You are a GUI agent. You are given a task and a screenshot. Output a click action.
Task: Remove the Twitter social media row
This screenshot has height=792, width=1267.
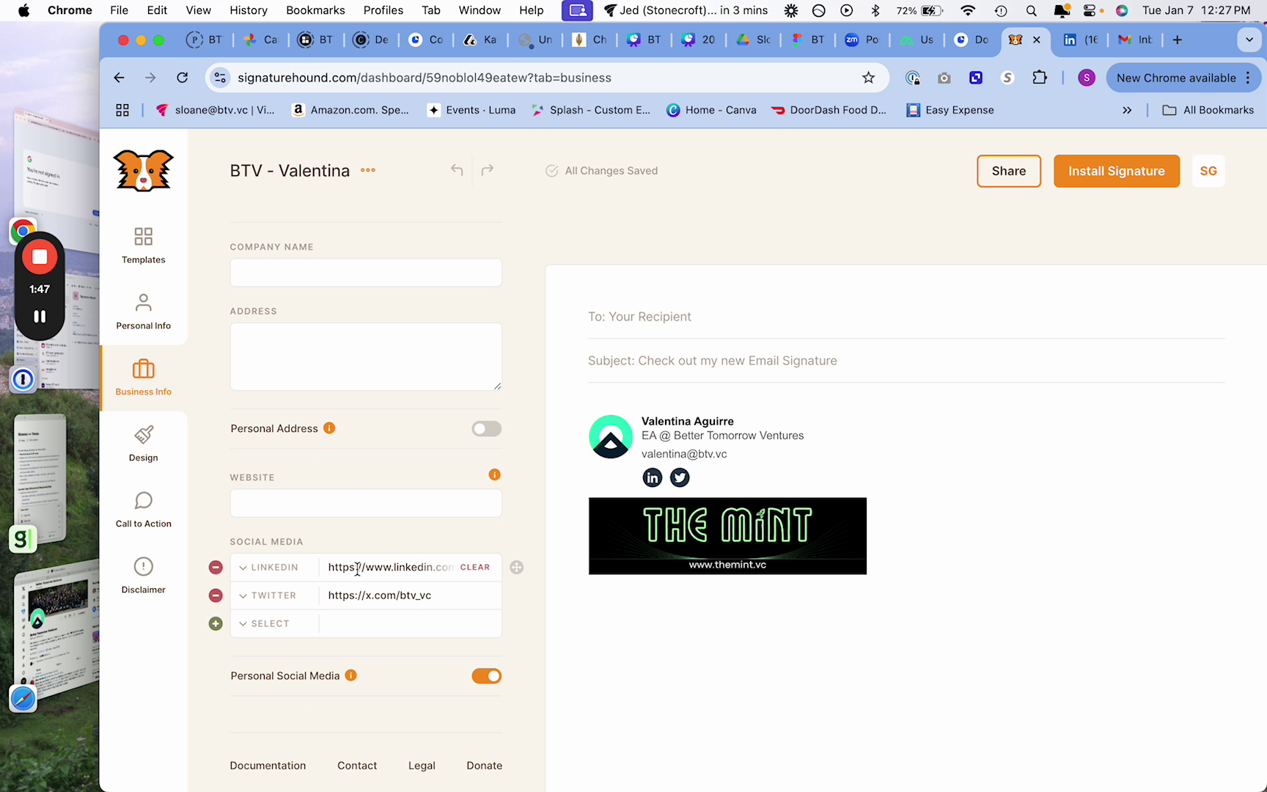click(216, 595)
